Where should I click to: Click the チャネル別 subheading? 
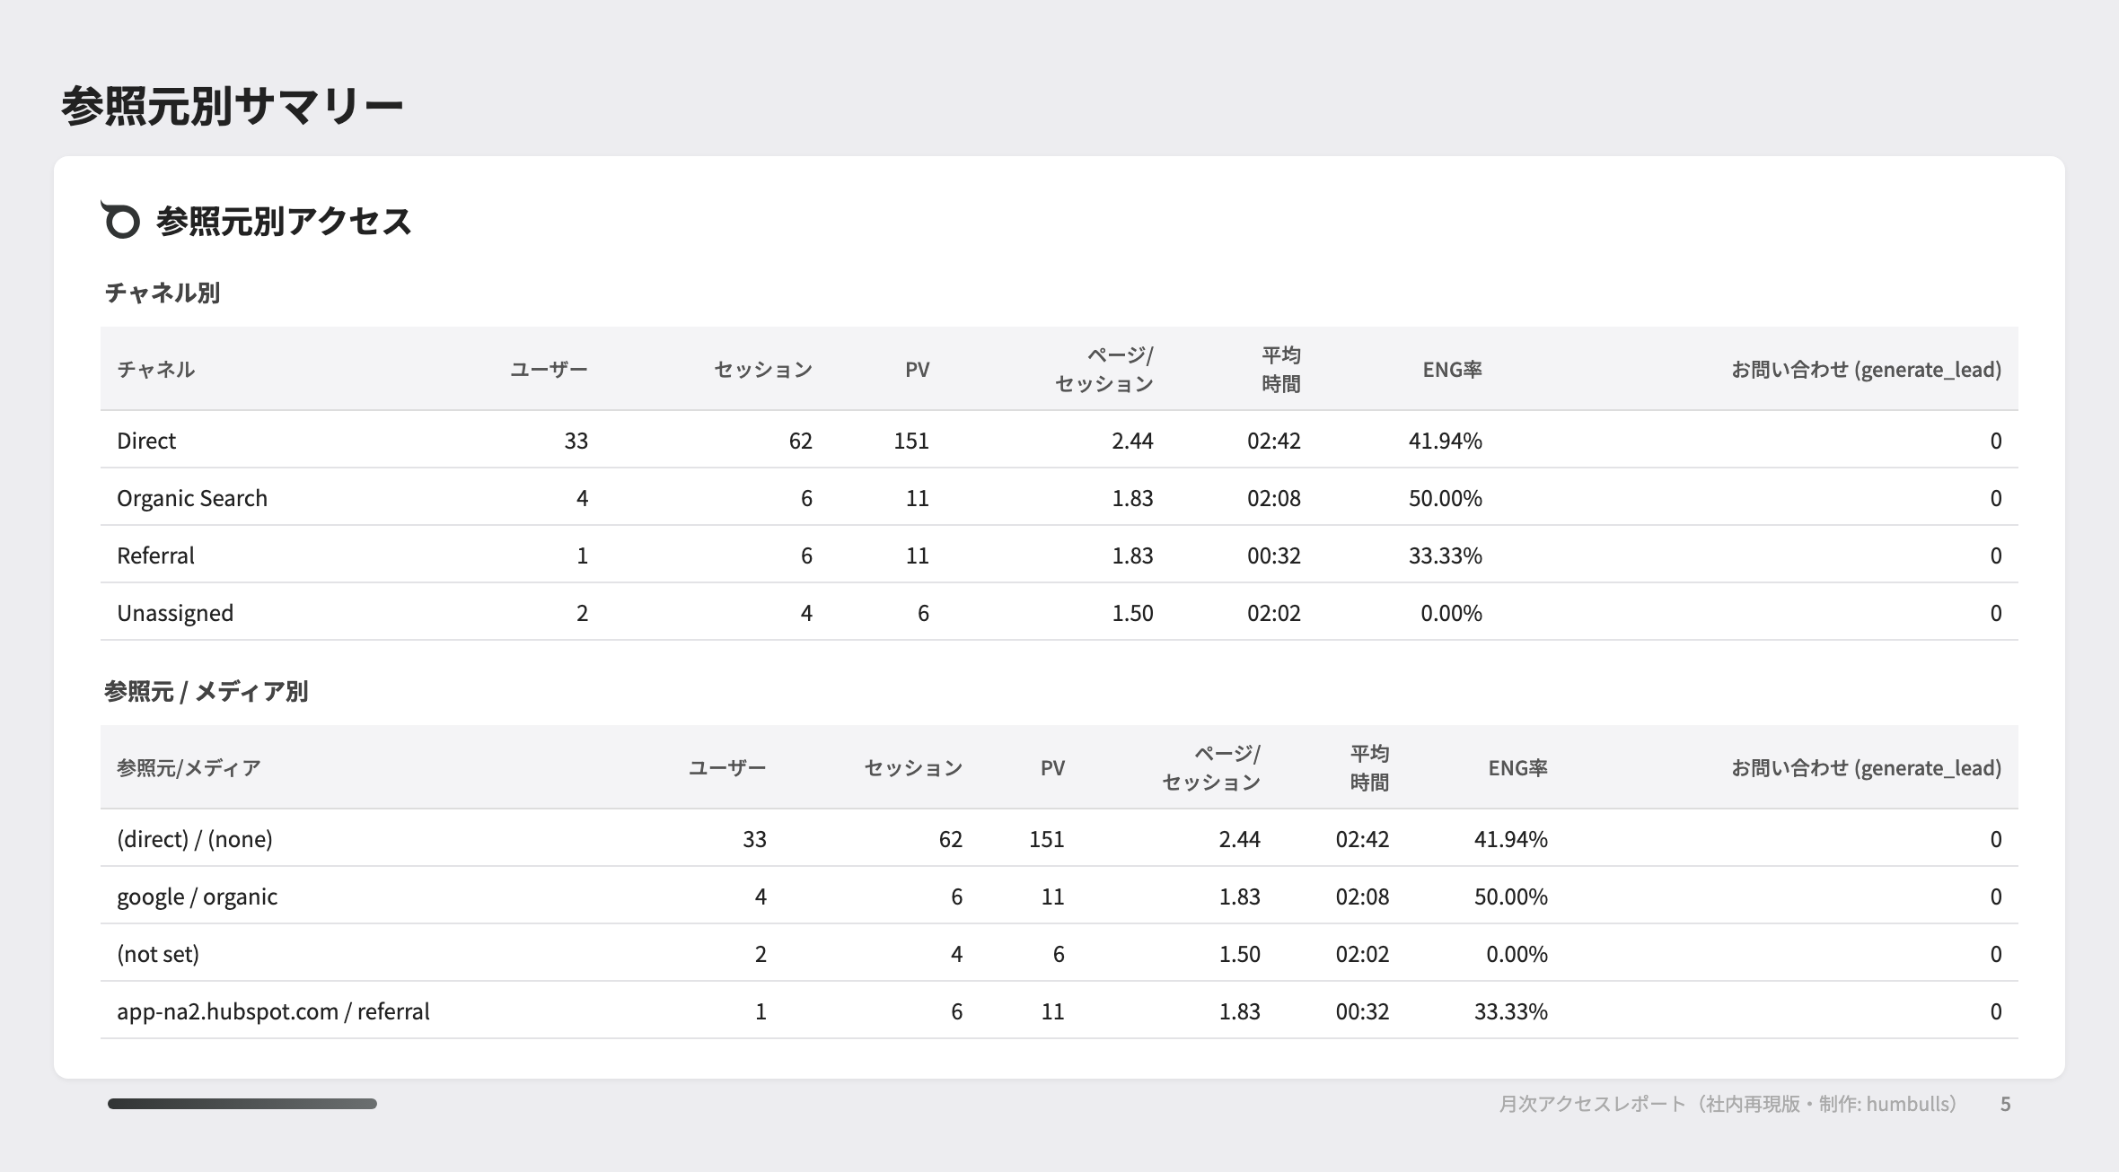point(163,293)
